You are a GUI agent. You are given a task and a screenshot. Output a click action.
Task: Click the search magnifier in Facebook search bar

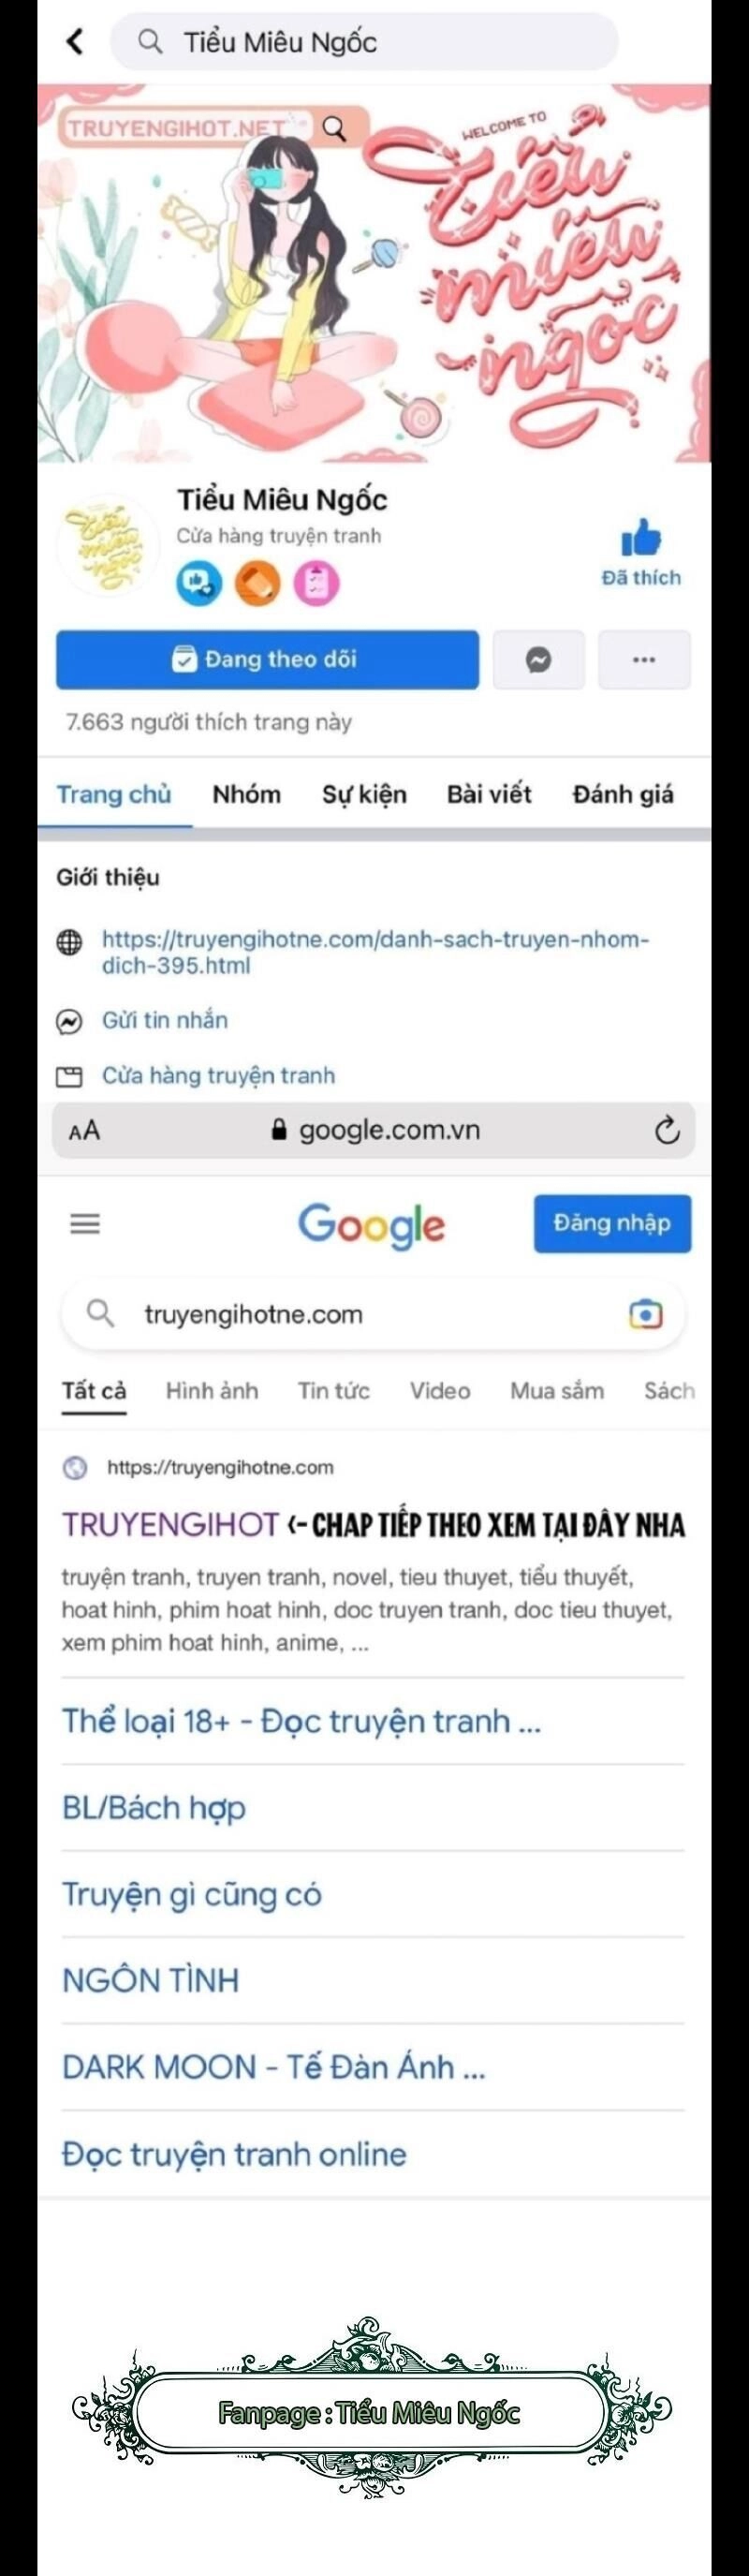(x=150, y=41)
